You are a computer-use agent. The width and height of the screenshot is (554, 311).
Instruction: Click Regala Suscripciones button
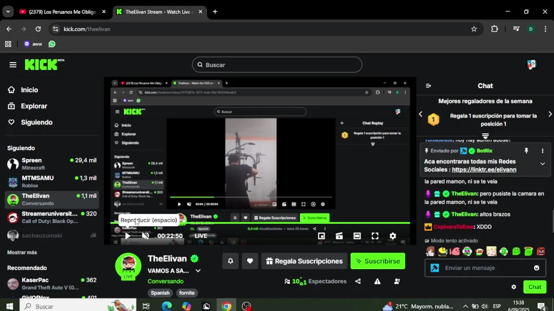(304, 261)
